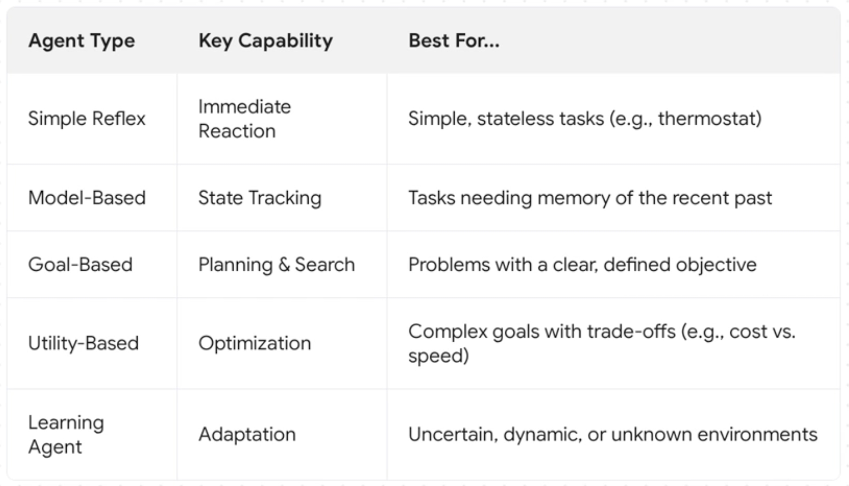
Task: Click the memory of recent past cell
Action: [x=589, y=198]
